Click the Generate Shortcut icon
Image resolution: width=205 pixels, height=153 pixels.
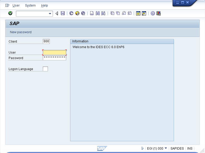[x=144, y=13]
